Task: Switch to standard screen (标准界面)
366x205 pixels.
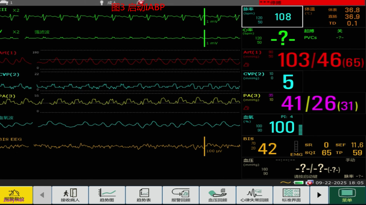Action: (291, 195)
